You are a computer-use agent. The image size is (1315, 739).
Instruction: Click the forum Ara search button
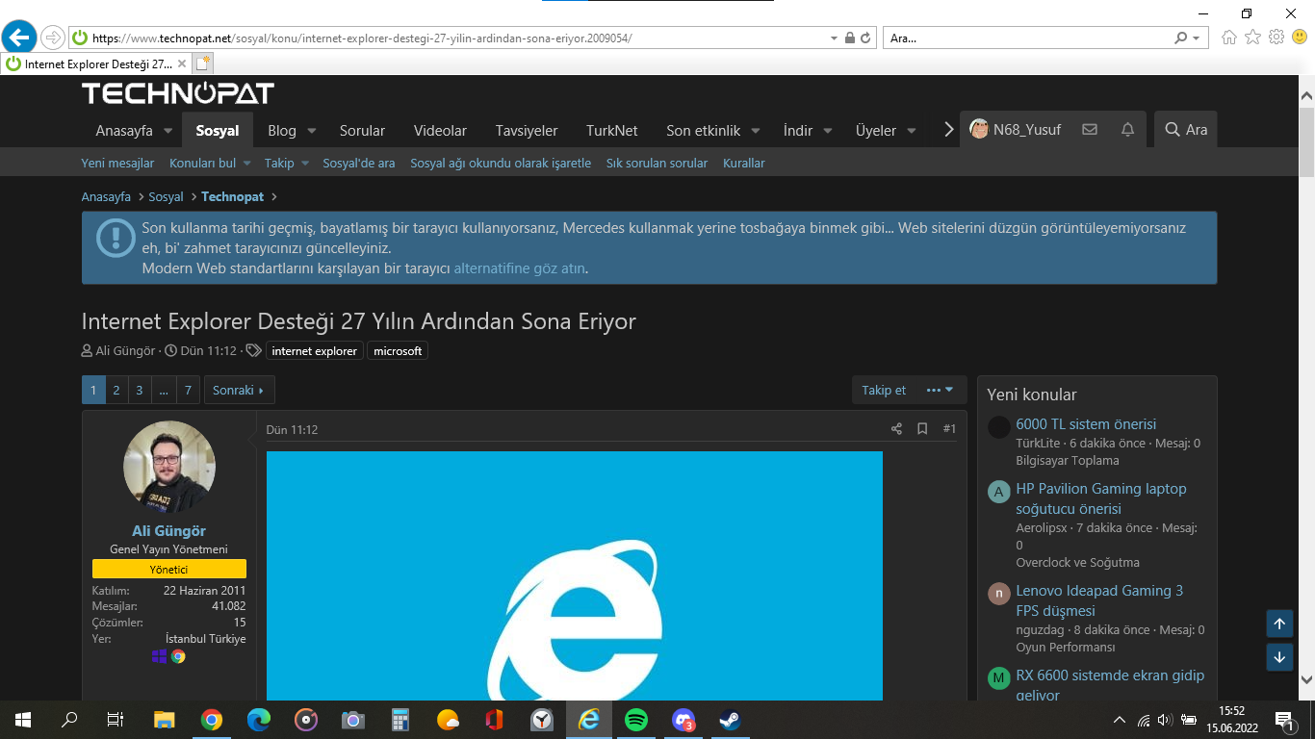click(x=1185, y=129)
